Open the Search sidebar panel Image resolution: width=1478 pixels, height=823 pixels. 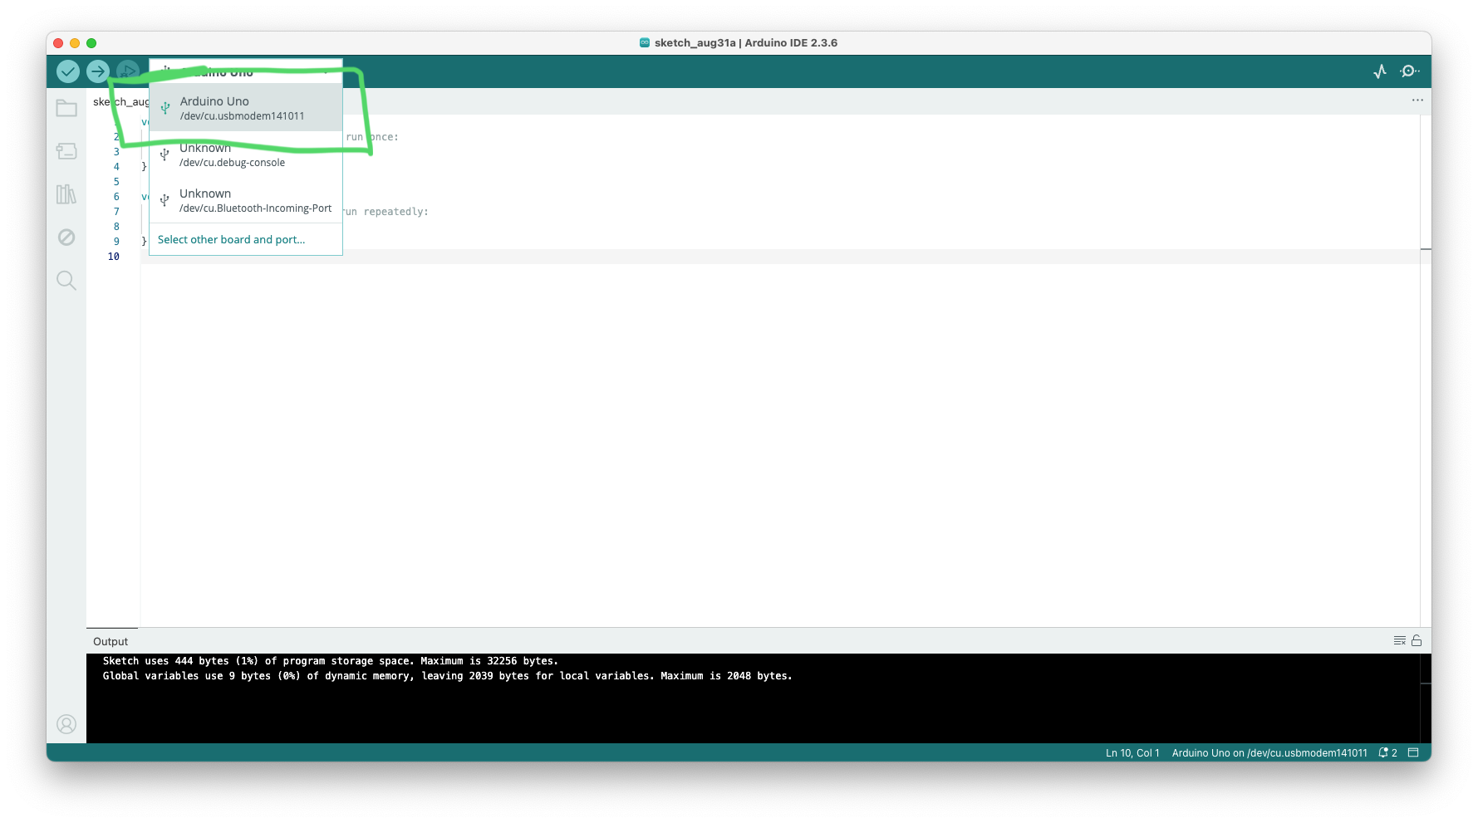[x=66, y=281]
